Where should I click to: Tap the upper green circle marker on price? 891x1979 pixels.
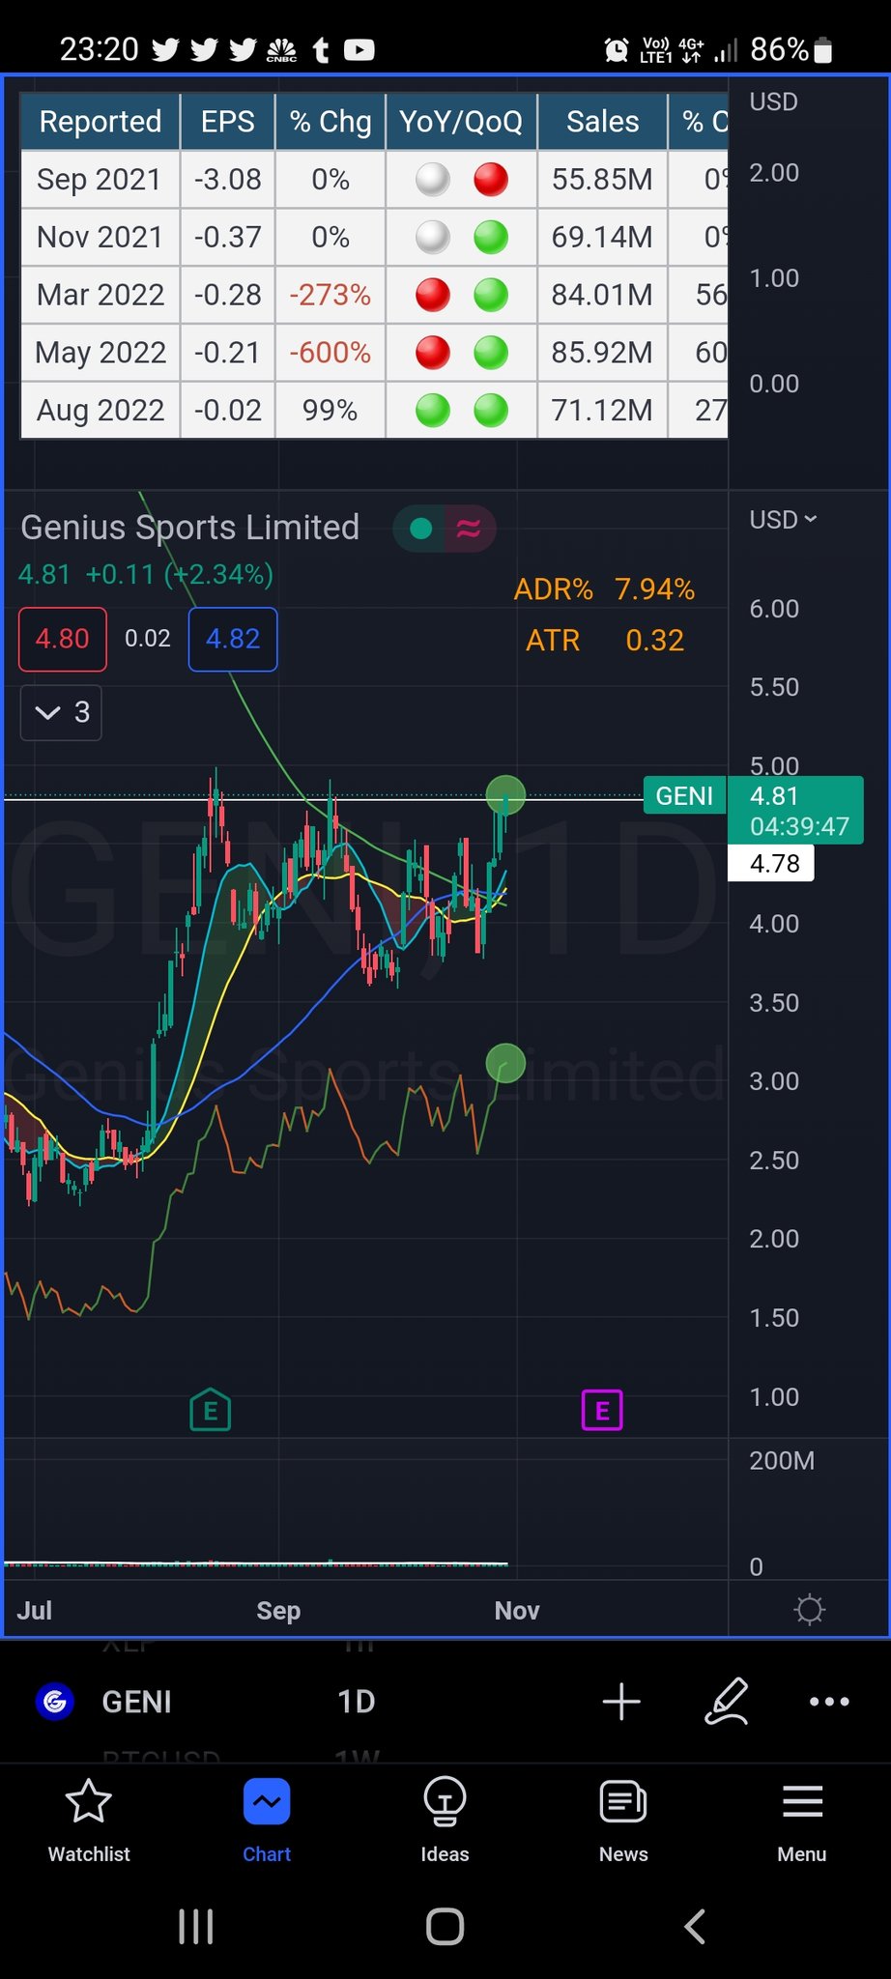click(505, 795)
